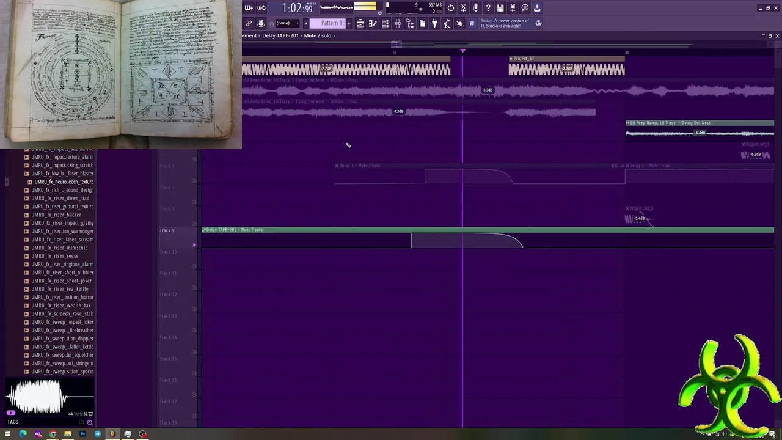The width and height of the screenshot is (782, 440).
Task: Click the time display 1:02:99
Action: click(x=298, y=8)
